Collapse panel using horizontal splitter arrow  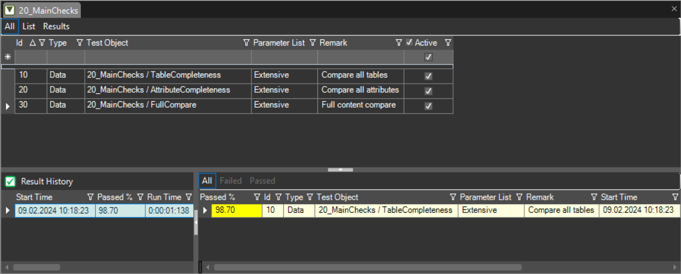pyautogui.click(x=340, y=170)
